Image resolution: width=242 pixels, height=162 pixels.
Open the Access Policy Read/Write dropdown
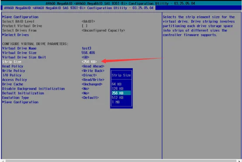point(93,80)
